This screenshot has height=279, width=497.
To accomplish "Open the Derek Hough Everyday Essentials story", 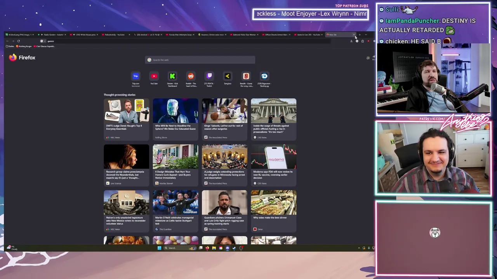I will coord(126,119).
